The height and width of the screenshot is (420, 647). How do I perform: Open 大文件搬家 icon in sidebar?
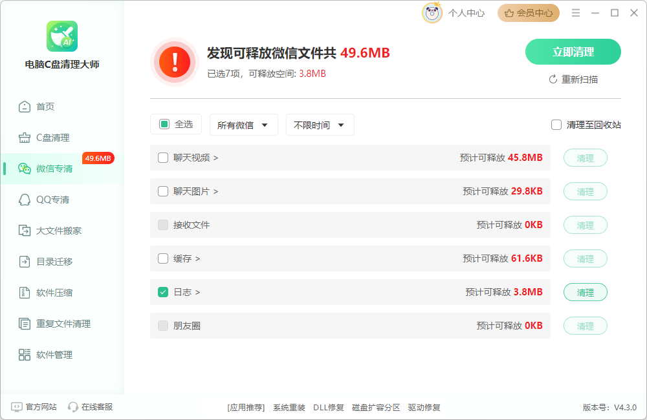click(x=25, y=231)
